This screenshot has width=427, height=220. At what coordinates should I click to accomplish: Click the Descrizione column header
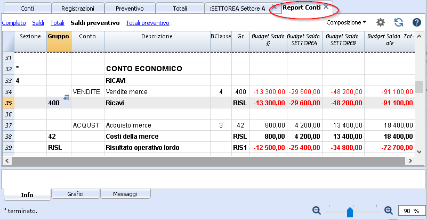[x=157, y=41]
